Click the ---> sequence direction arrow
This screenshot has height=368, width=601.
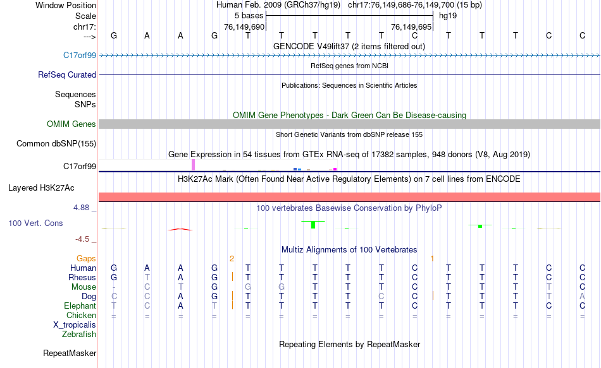point(89,37)
